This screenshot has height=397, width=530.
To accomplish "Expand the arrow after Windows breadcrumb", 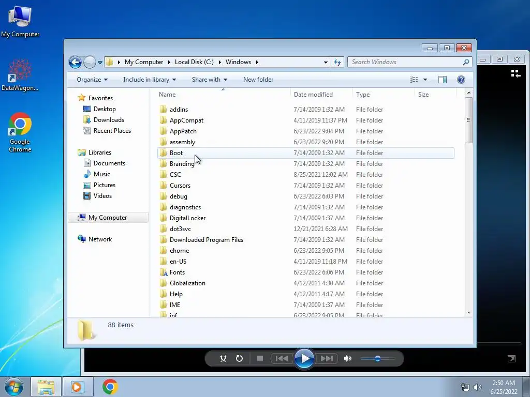I will click(x=257, y=62).
